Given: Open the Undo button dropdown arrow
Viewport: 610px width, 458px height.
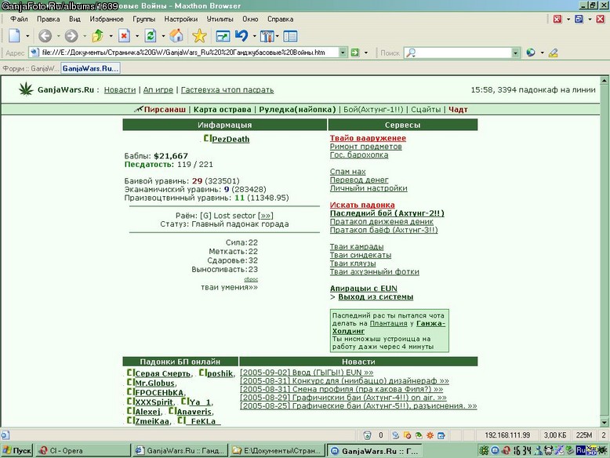Looking at the screenshot, I should 254,37.
